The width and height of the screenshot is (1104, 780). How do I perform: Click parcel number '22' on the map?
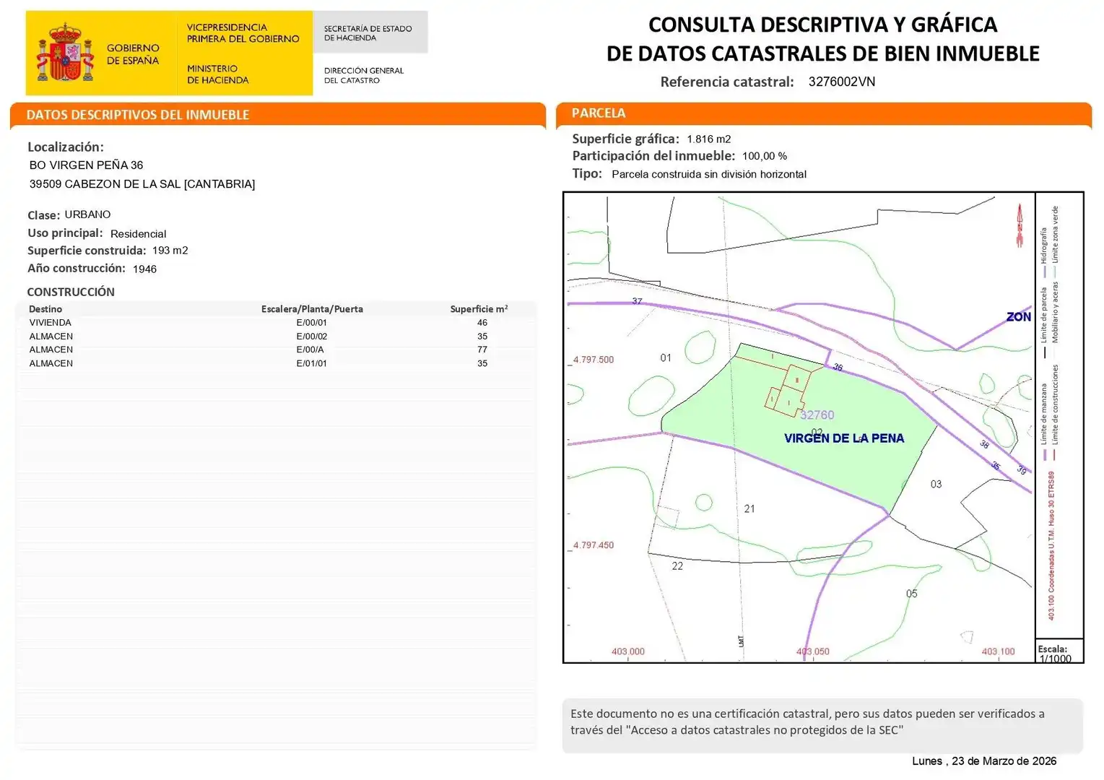(677, 566)
